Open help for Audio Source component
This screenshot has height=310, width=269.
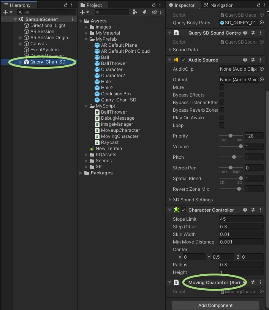tap(245, 60)
